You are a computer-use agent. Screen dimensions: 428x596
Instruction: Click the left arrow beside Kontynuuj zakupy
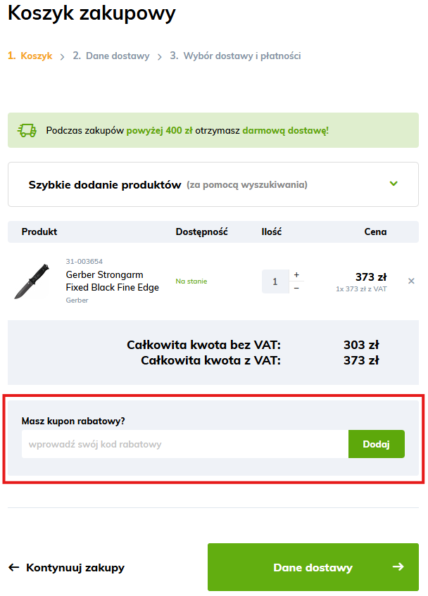14,567
